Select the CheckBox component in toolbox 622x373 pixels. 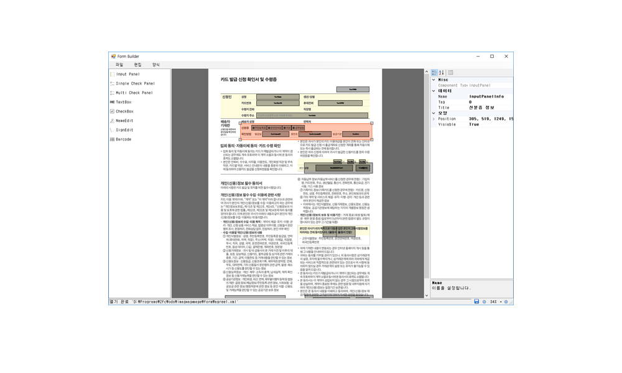(x=124, y=111)
